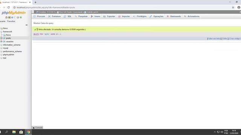Select the phpmyadmin database

pyautogui.click(x=8, y=55)
